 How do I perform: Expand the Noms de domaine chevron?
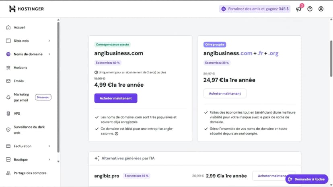click(x=49, y=54)
